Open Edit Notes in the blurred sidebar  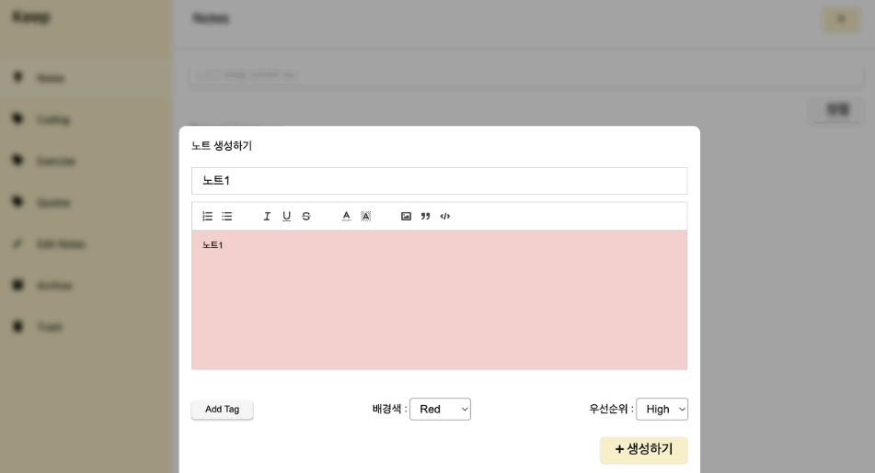(86, 244)
